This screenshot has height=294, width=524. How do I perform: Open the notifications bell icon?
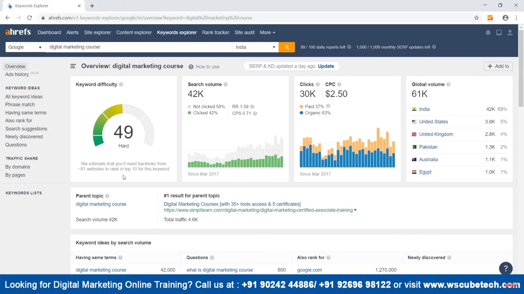[488, 32]
